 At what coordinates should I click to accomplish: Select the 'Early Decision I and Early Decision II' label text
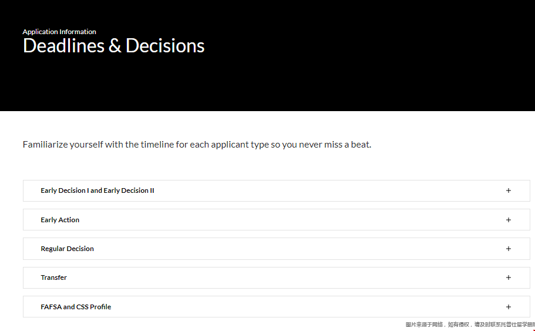[97, 190]
